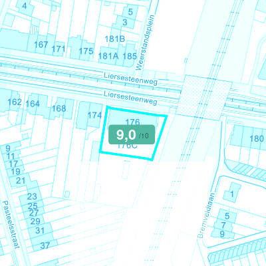Select the 181A building label

(108, 56)
